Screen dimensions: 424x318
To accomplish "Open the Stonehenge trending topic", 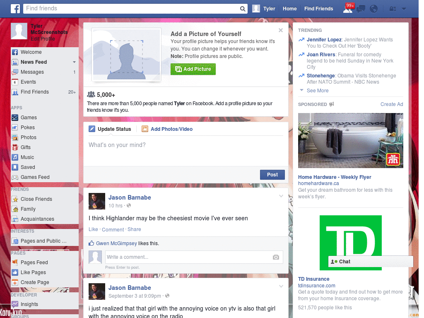I will (x=321, y=76).
